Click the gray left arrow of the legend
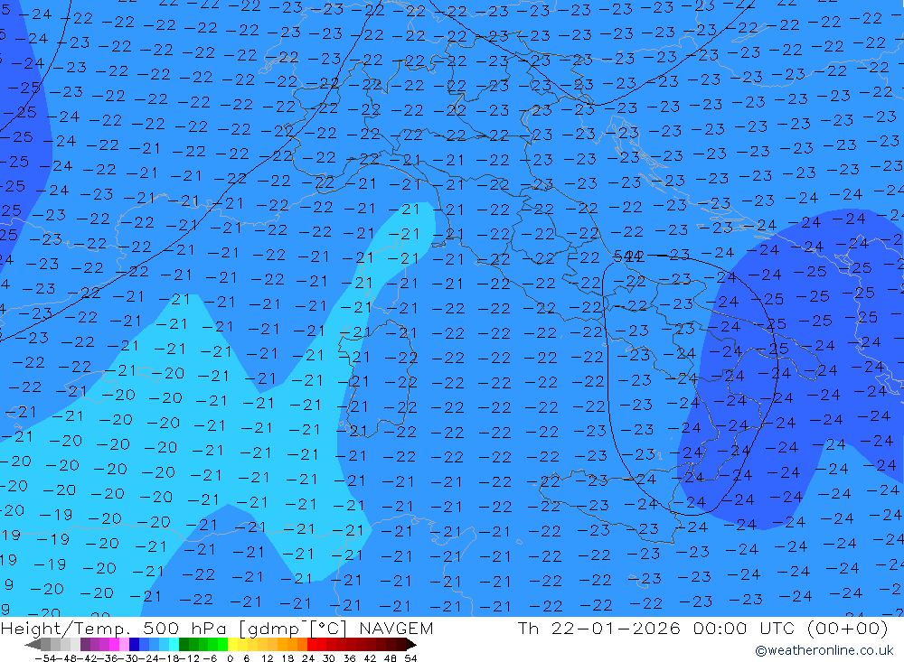Screen dimensions: 904x662 pyautogui.click(x=33, y=645)
